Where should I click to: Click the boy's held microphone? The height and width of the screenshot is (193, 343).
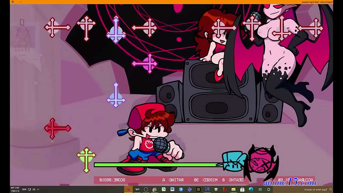[x=161, y=145]
